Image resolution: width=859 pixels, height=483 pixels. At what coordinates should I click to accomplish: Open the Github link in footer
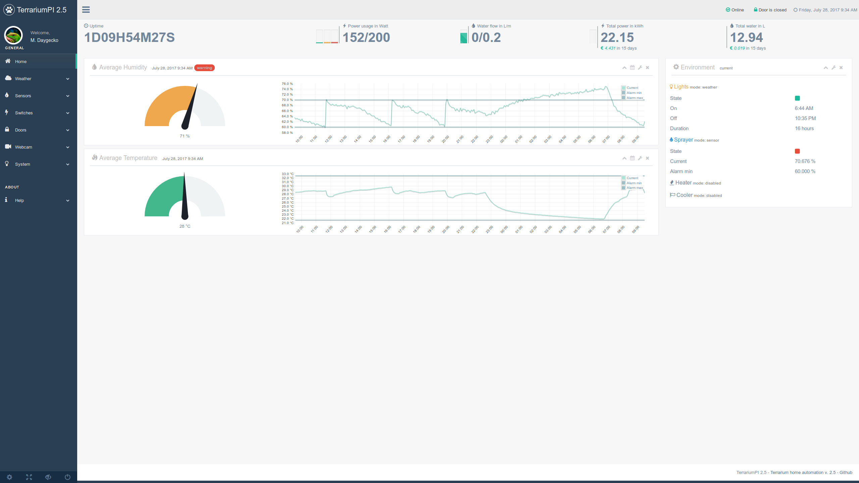point(846,473)
